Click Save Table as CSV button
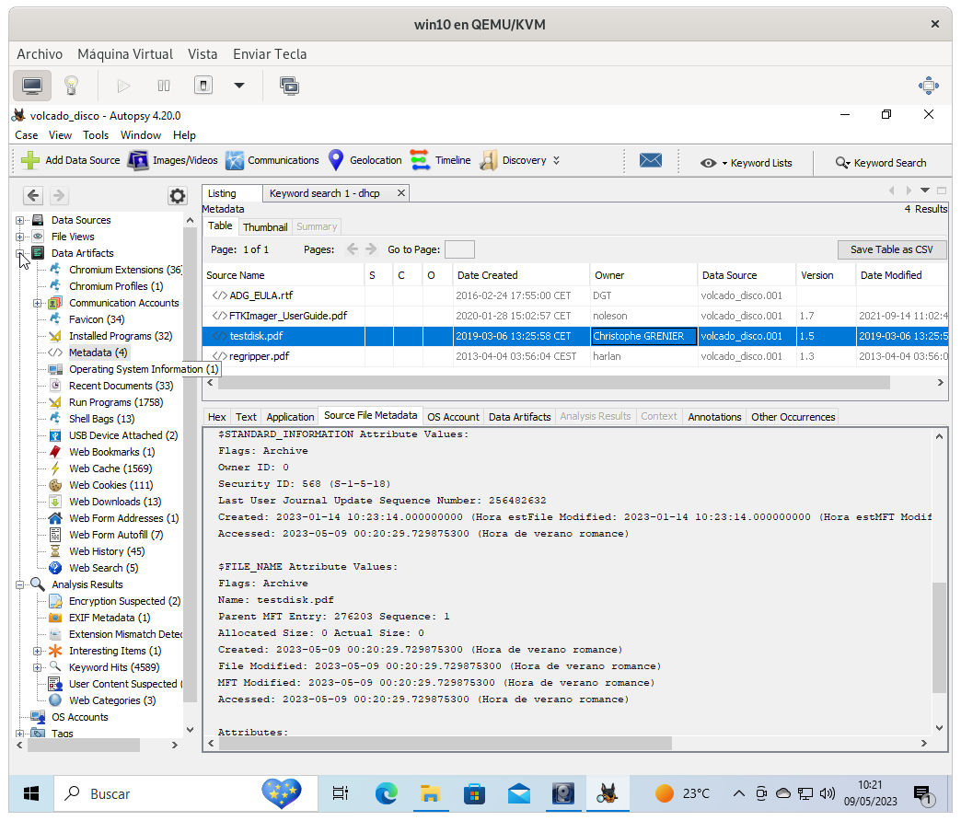 890,249
